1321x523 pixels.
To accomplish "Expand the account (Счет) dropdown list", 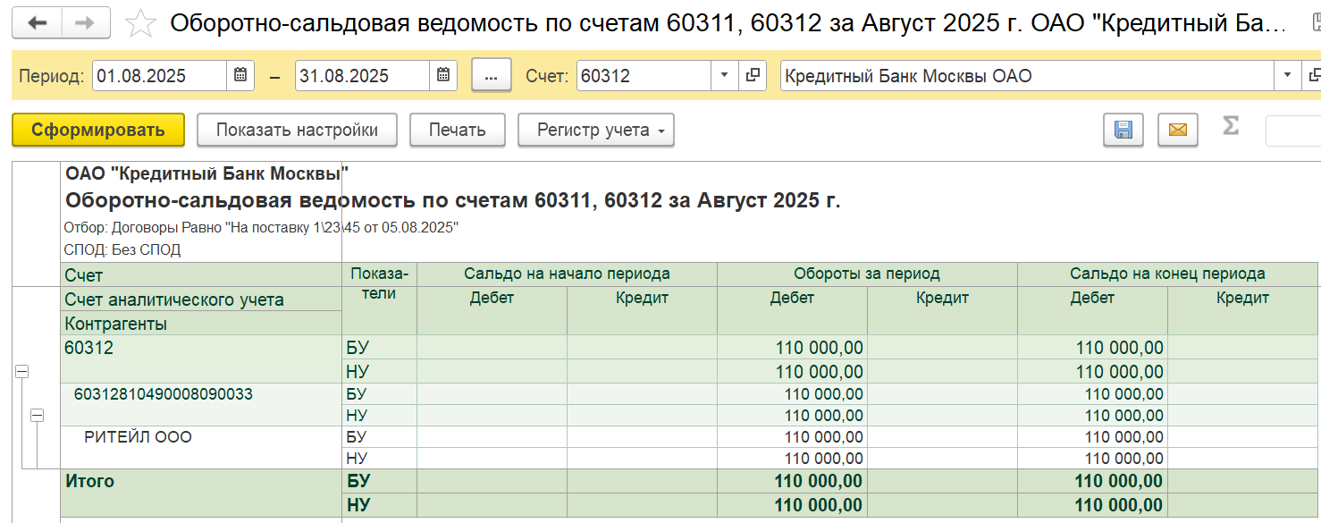I will (x=724, y=76).
